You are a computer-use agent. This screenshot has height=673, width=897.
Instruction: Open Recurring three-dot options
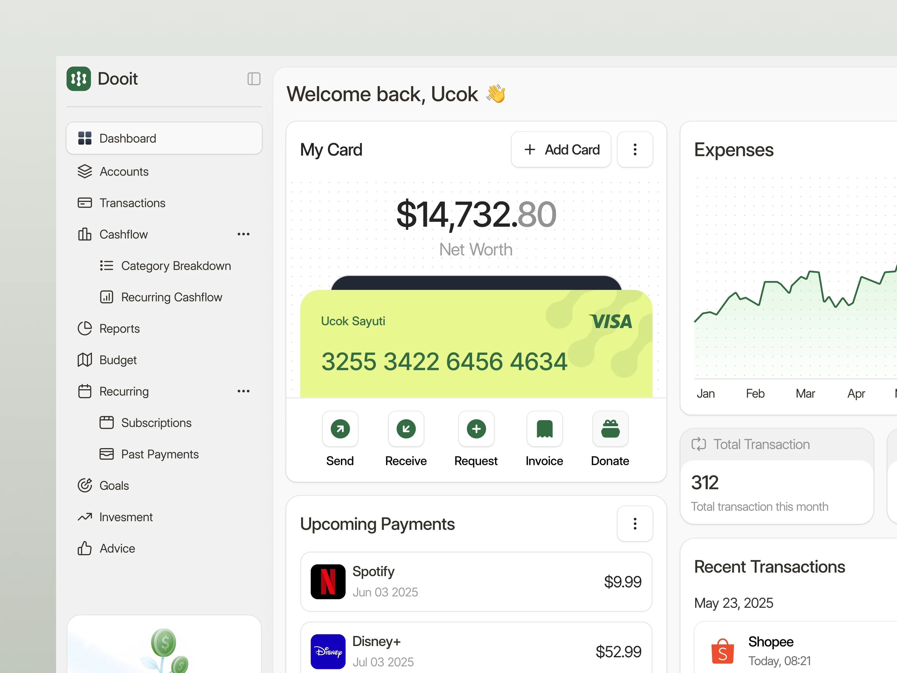pyautogui.click(x=243, y=391)
